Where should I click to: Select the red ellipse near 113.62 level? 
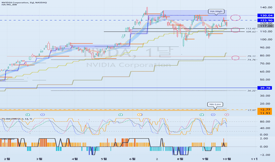(x=235, y=30)
